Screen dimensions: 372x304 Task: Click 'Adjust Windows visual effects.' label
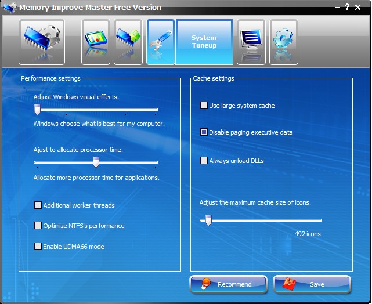(x=76, y=97)
